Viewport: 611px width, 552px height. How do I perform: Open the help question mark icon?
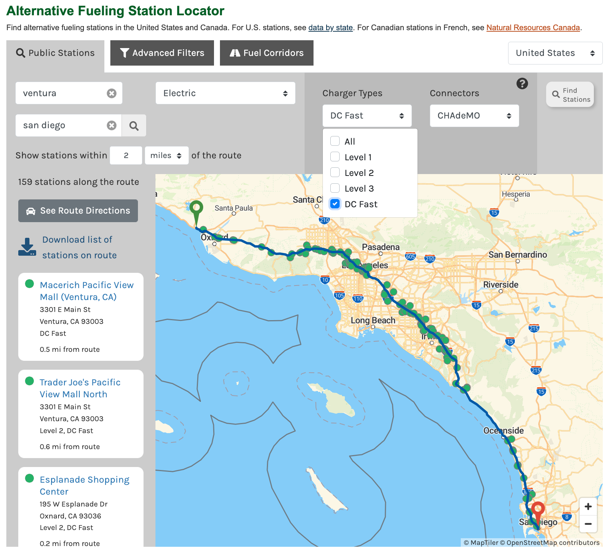coord(522,83)
